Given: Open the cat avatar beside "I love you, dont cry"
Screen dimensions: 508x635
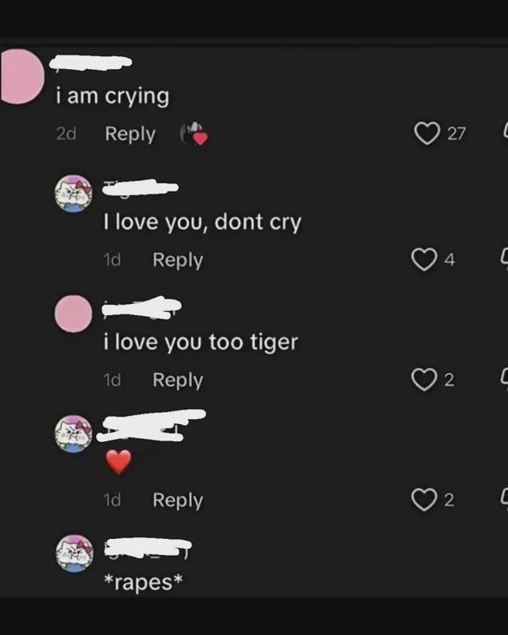Looking at the screenshot, I should click(74, 194).
